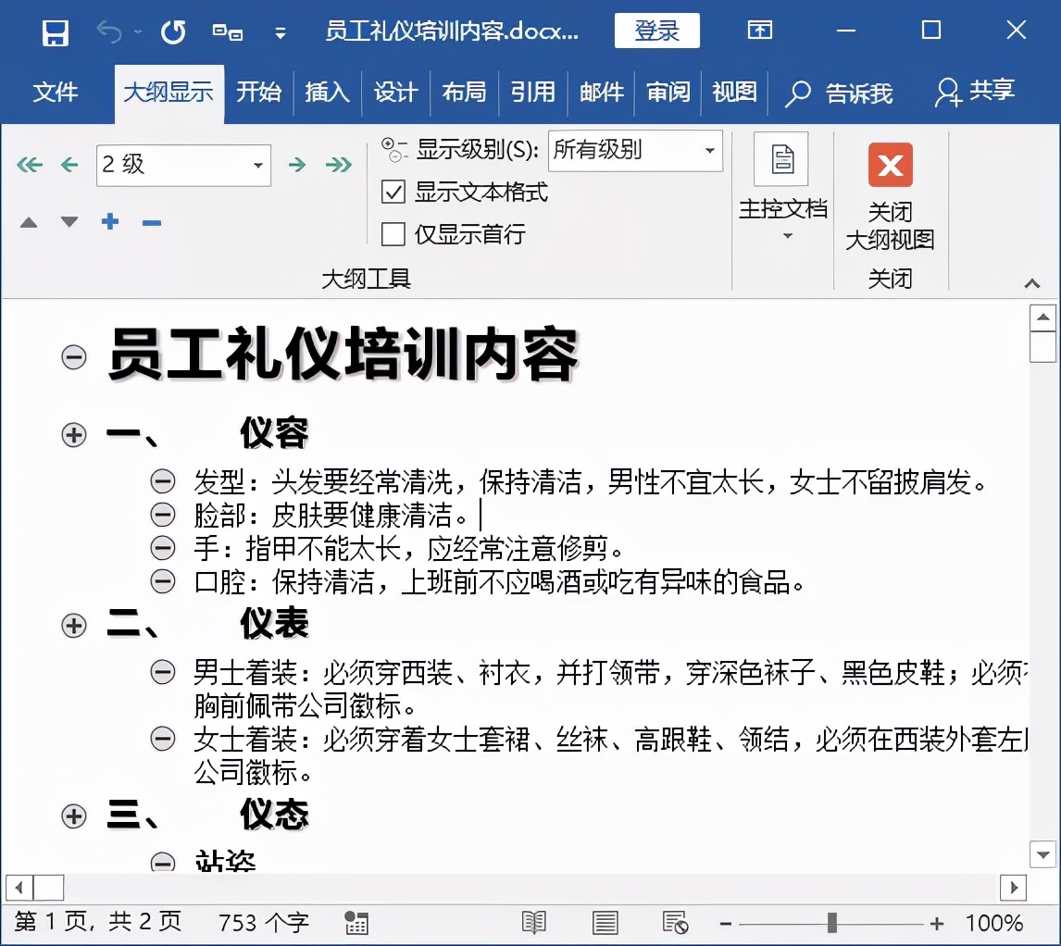Expand the quick access toolbar customize arrow

281,31
